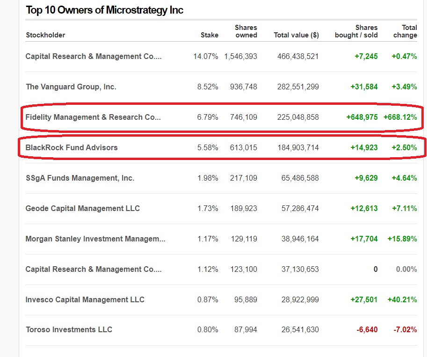
Task: Sort by Shares owned column header
Action: click(246, 31)
